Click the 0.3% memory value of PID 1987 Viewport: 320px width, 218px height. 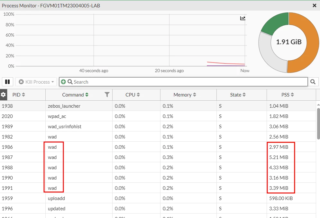point(168,157)
